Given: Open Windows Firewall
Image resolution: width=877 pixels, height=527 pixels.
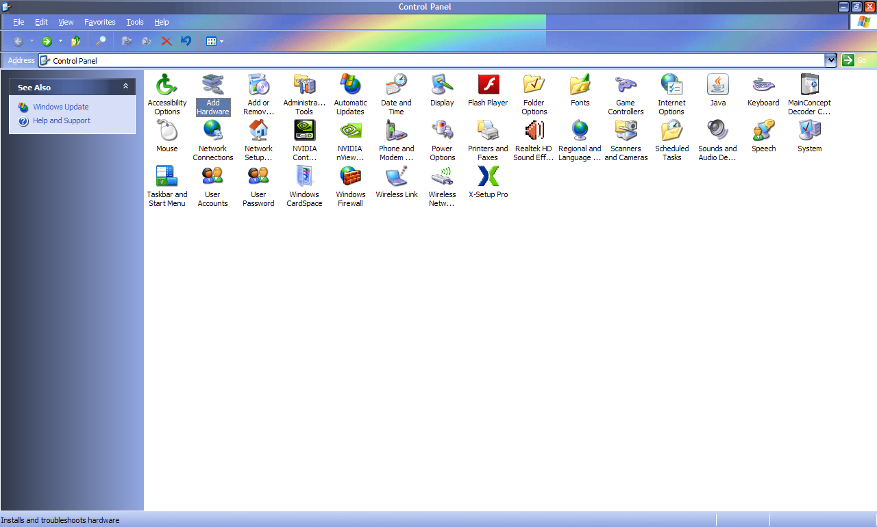Looking at the screenshot, I should (x=350, y=186).
